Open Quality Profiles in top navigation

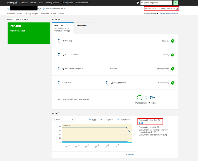coord(53,3)
